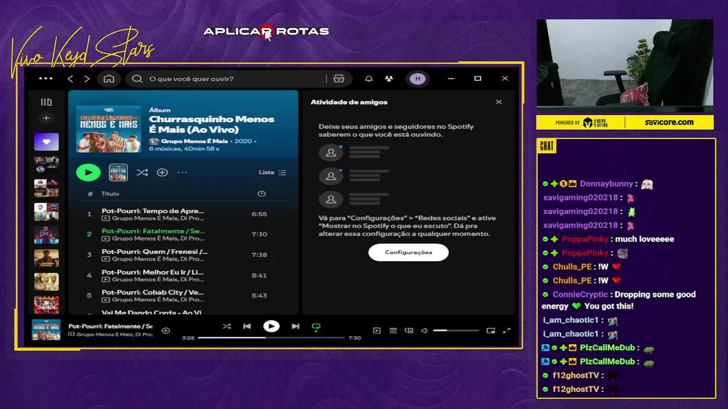Play the album with the green button
Viewport: 728px width, 409px height.
[x=88, y=172]
